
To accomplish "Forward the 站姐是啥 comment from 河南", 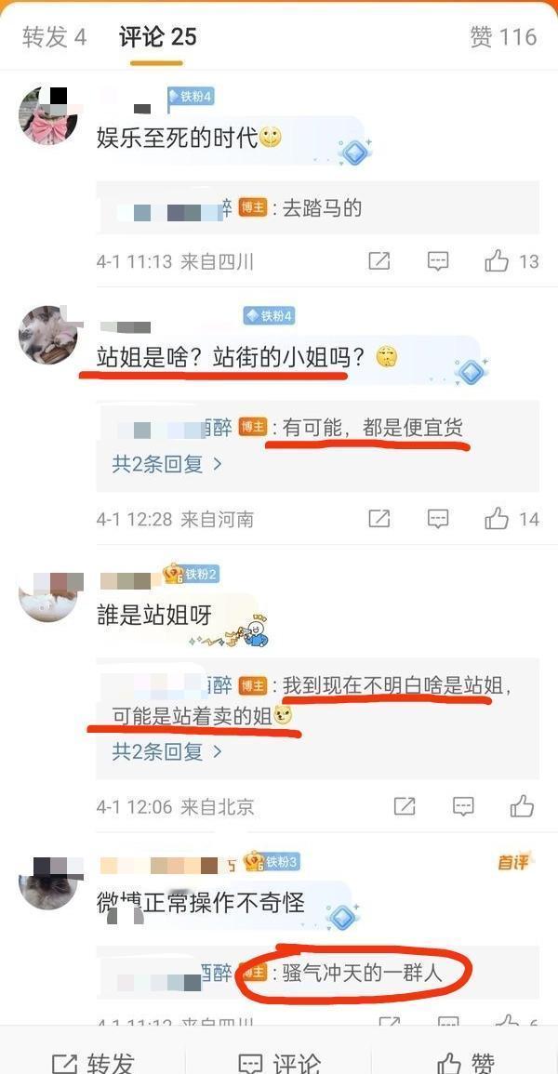I will point(379,519).
